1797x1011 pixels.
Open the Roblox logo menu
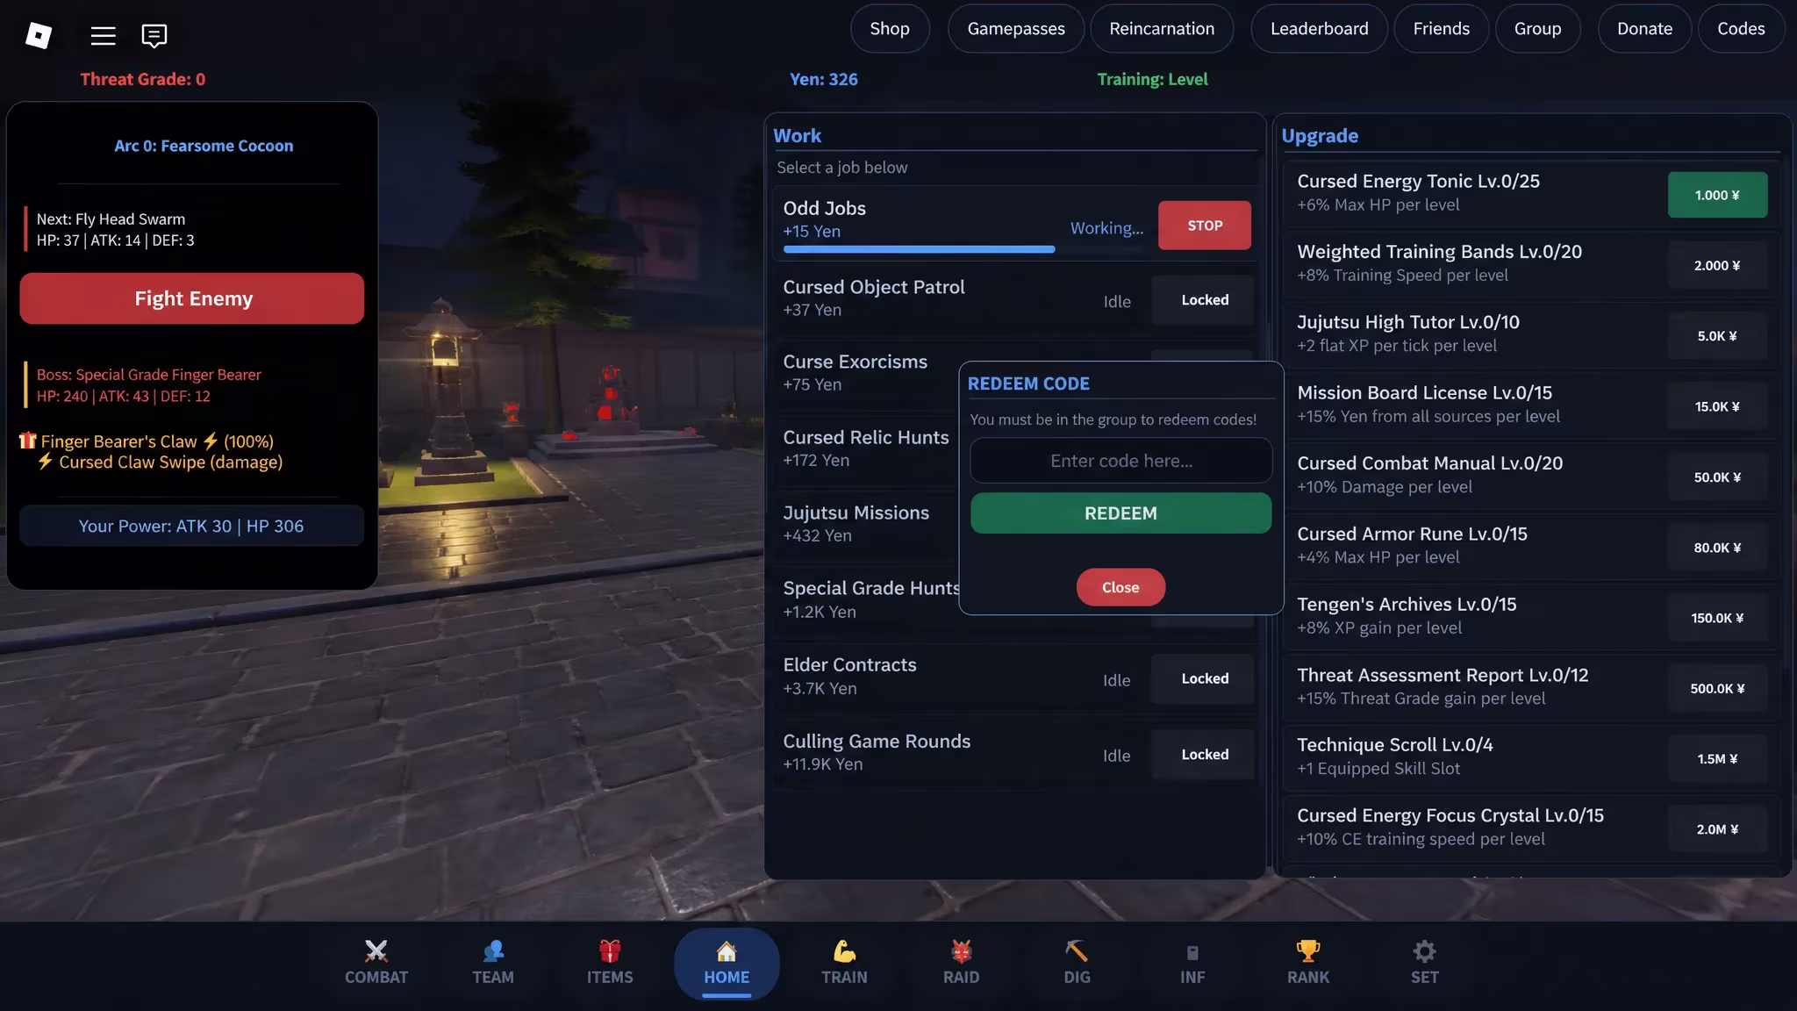point(39,35)
